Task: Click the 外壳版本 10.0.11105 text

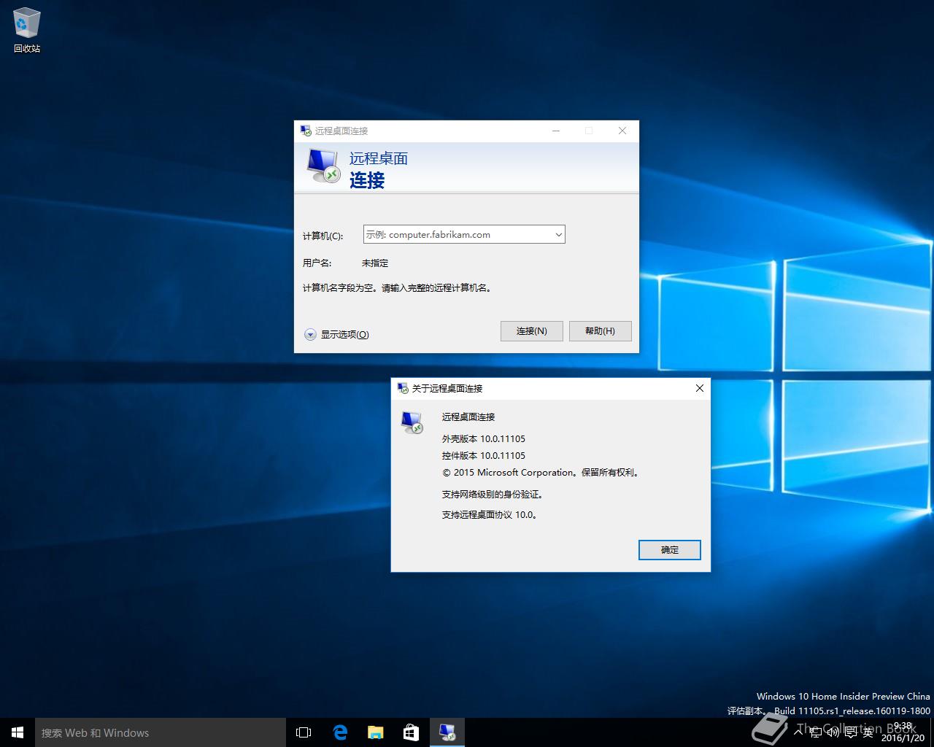Action: [x=484, y=438]
